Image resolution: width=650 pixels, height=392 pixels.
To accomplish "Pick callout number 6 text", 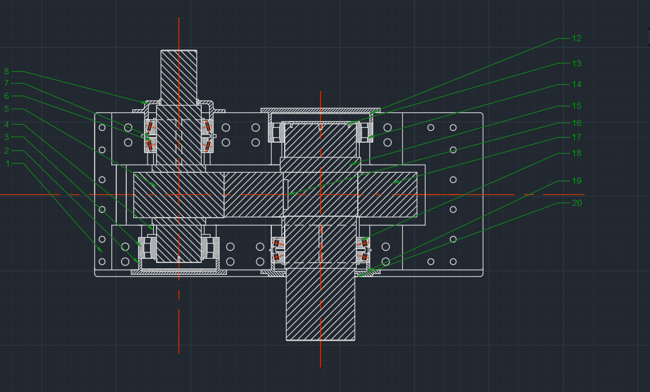I will click(x=7, y=96).
